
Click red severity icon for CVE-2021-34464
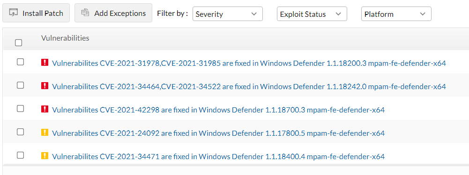(45, 86)
